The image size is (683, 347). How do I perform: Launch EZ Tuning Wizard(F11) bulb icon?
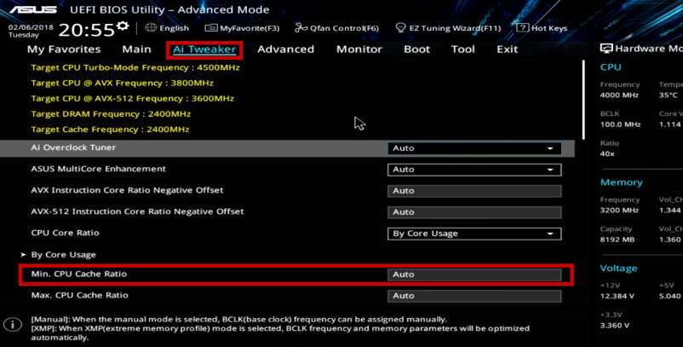point(403,28)
